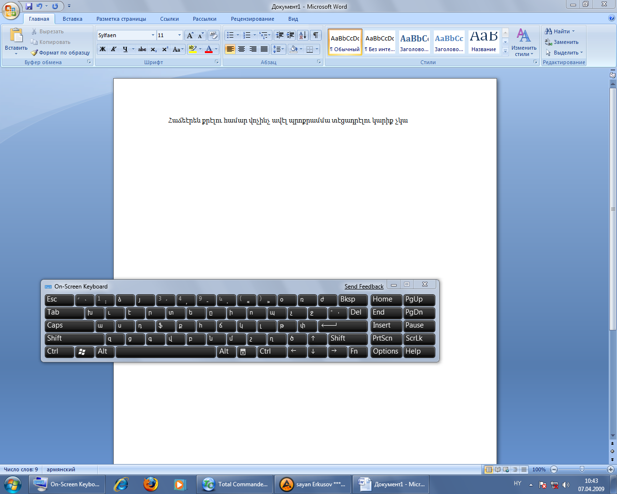The height and width of the screenshot is (494, 617).
Task: Click the Sort text icon
Action: [302, 35]
